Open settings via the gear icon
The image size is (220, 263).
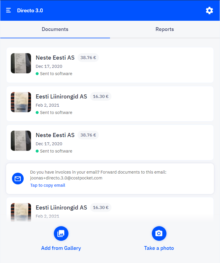click(x=209, y=11)
